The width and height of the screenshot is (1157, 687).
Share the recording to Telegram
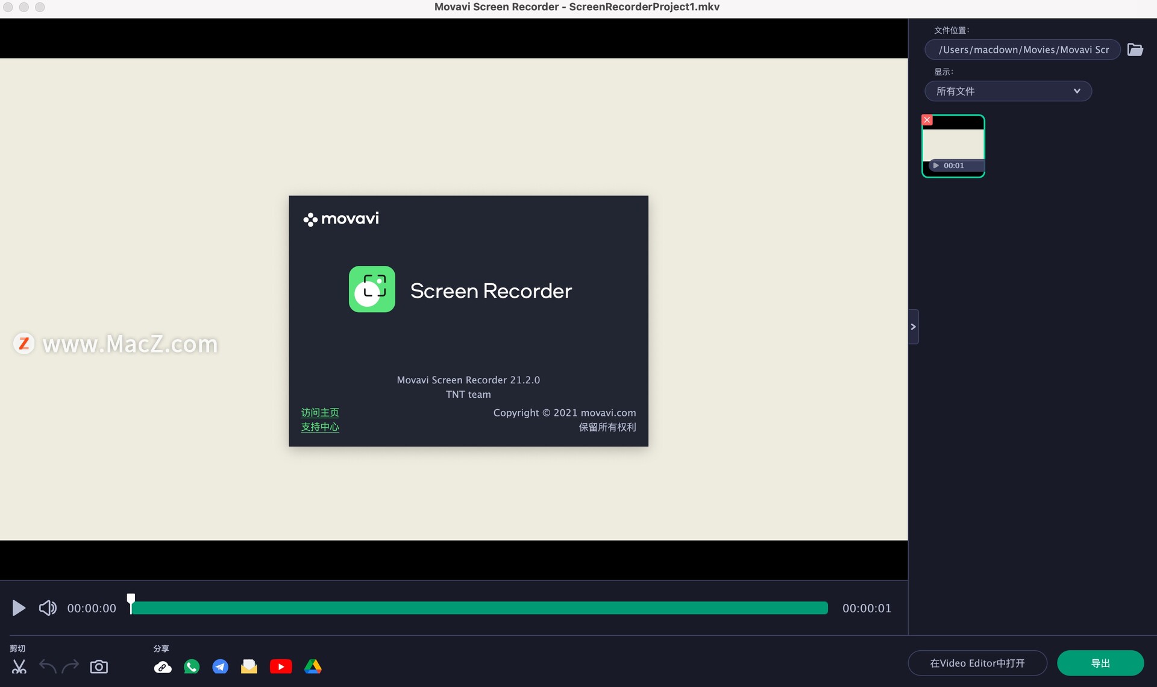(x=221, y=667)
